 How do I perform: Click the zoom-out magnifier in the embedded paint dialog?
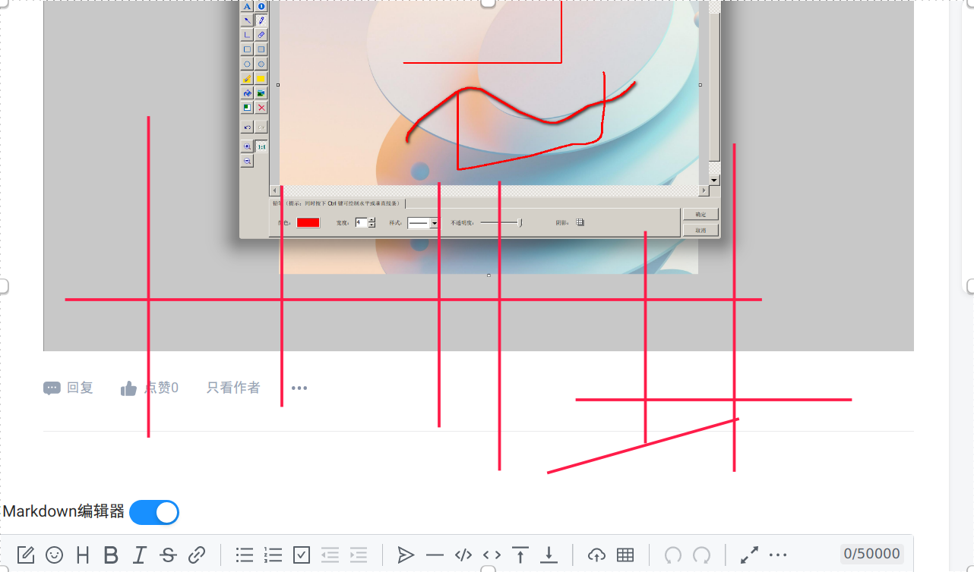(x=247, y=161)
